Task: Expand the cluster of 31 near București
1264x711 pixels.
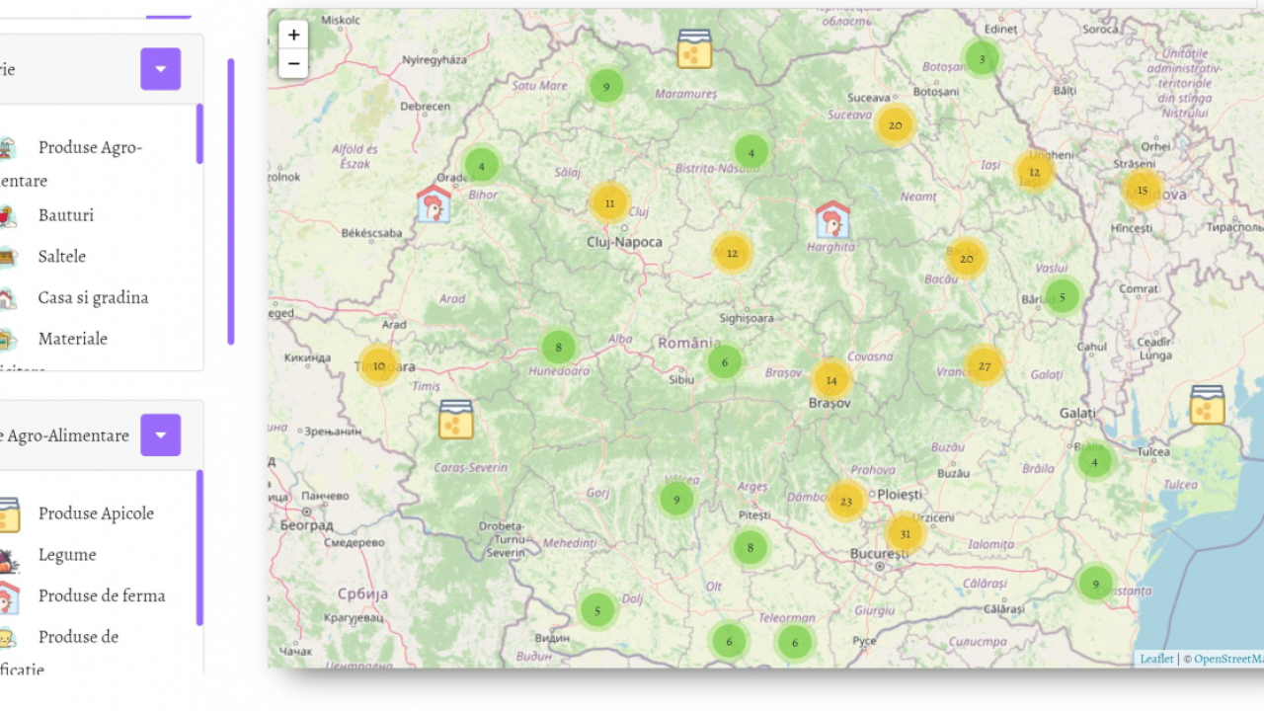Action: (905, 533)
